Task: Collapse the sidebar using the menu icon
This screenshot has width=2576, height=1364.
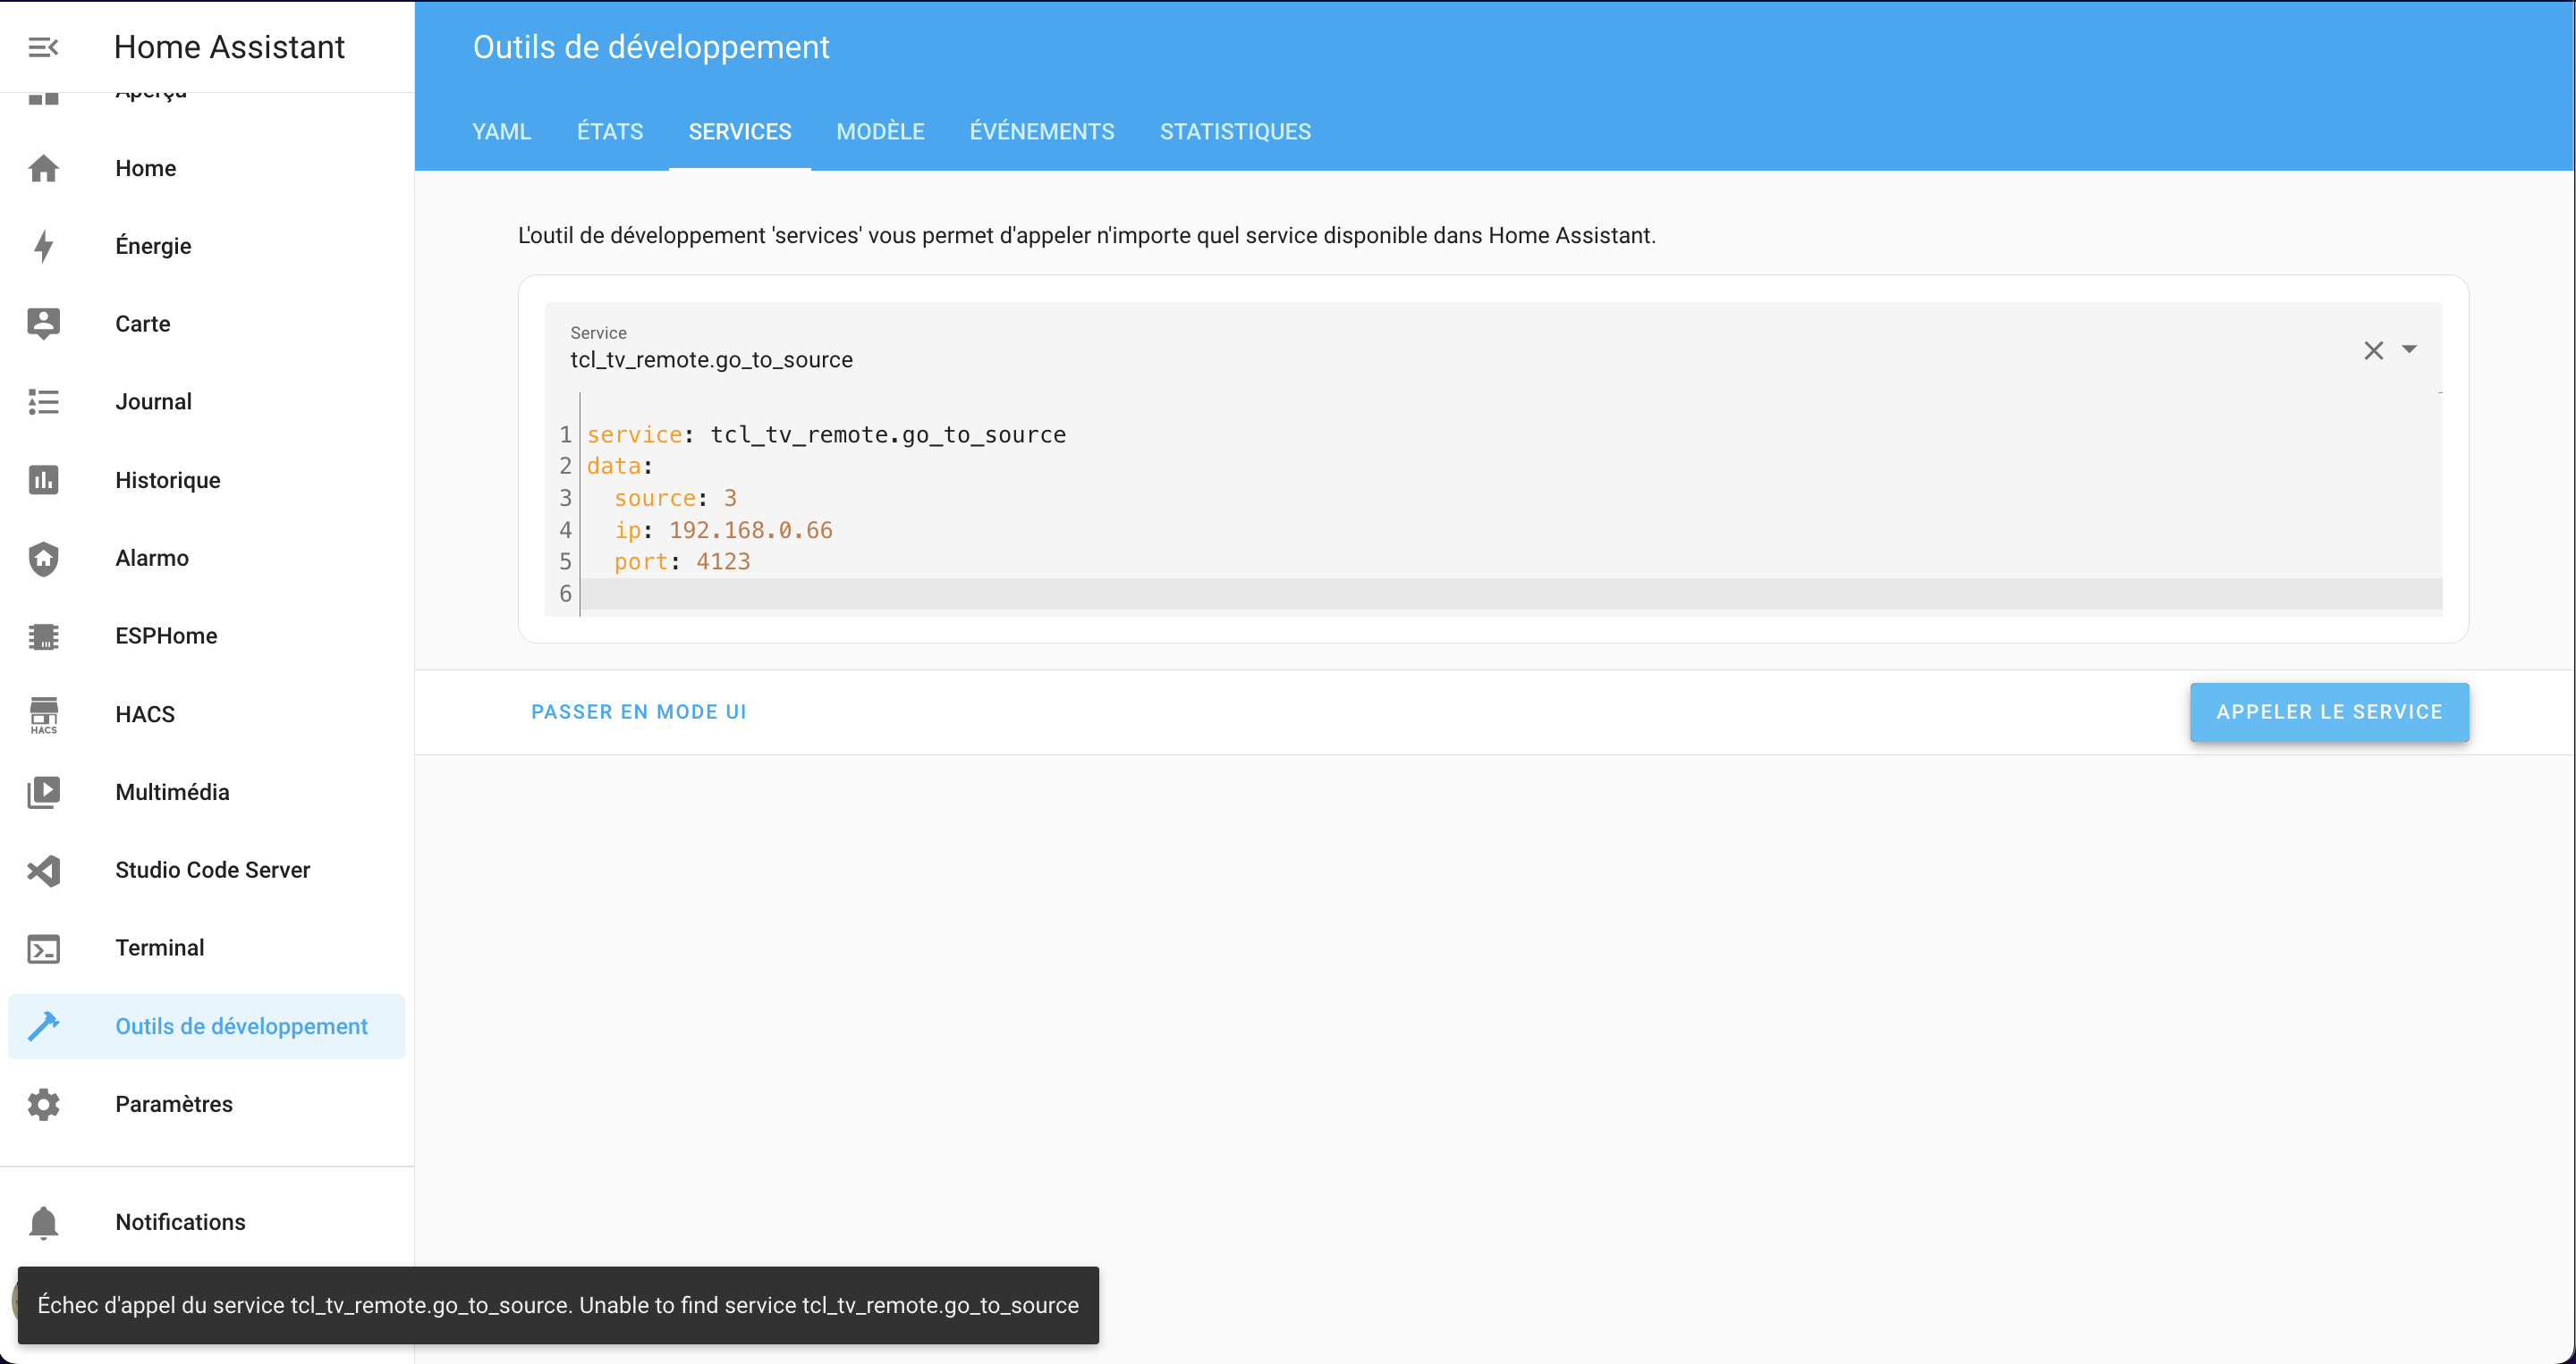Action: pos(43,46)
